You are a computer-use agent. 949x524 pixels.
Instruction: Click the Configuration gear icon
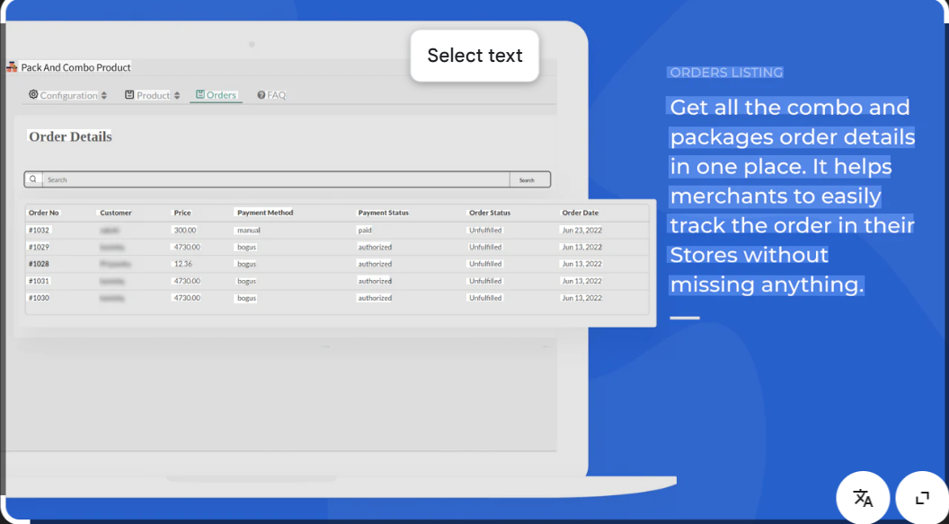pos(33,94)
